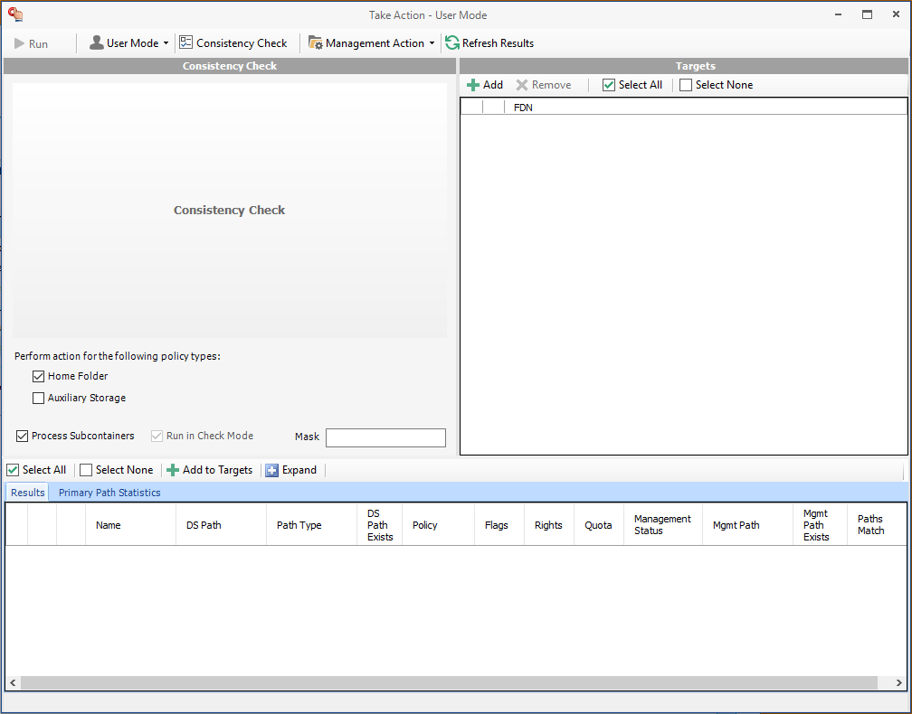The width and height of the screenshot is (912, 714).
Task: Sort by the Rights column header
Action: coord(549,525)
